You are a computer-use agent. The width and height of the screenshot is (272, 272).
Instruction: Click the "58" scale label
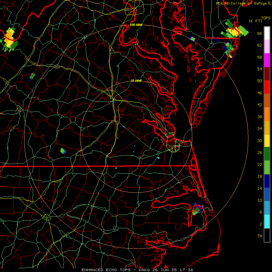pos(260,57)
